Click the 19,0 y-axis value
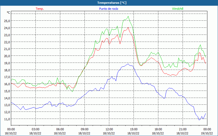This screenshot has width=218, height=136. coord(7,63)
